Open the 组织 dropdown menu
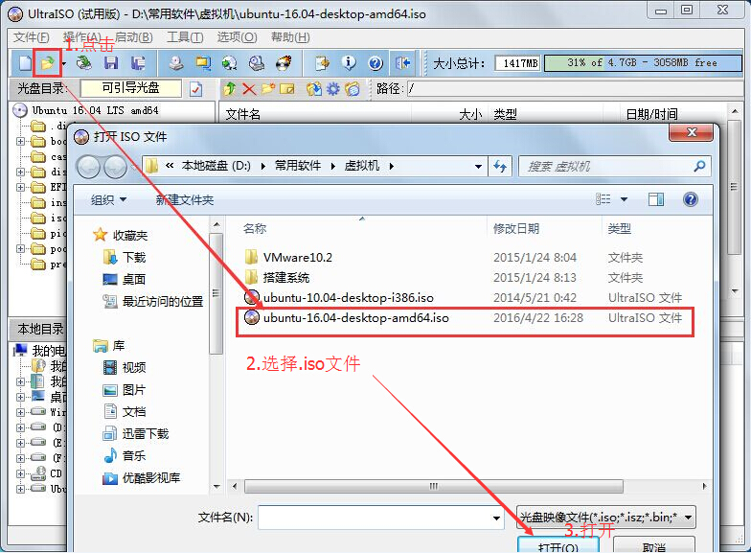The height and width of the screenshot is (553, 751). pos(108,199)
